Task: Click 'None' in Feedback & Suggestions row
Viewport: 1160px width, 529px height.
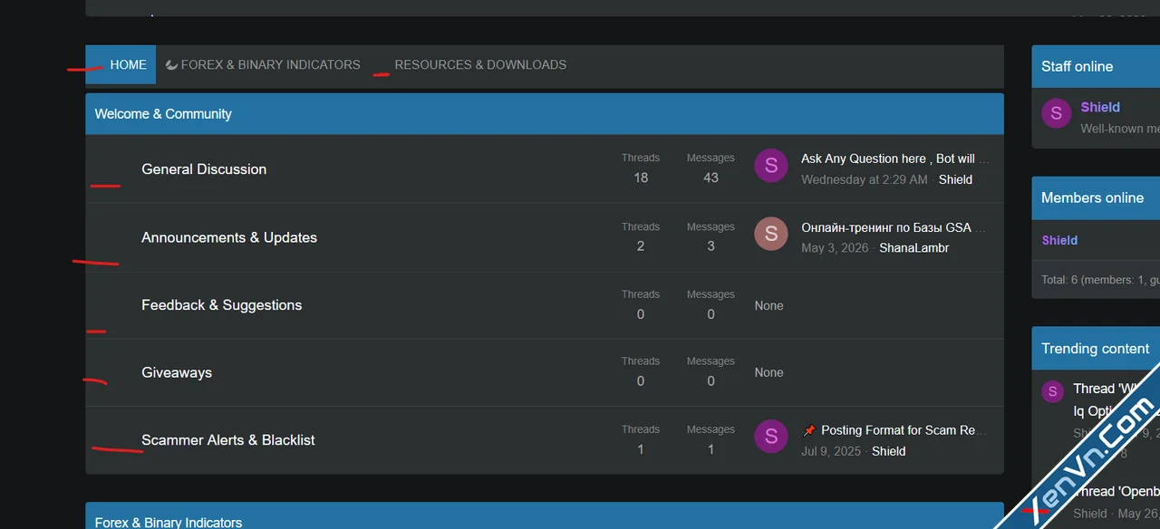Action: pyautogui.click(x=768, y=306)
